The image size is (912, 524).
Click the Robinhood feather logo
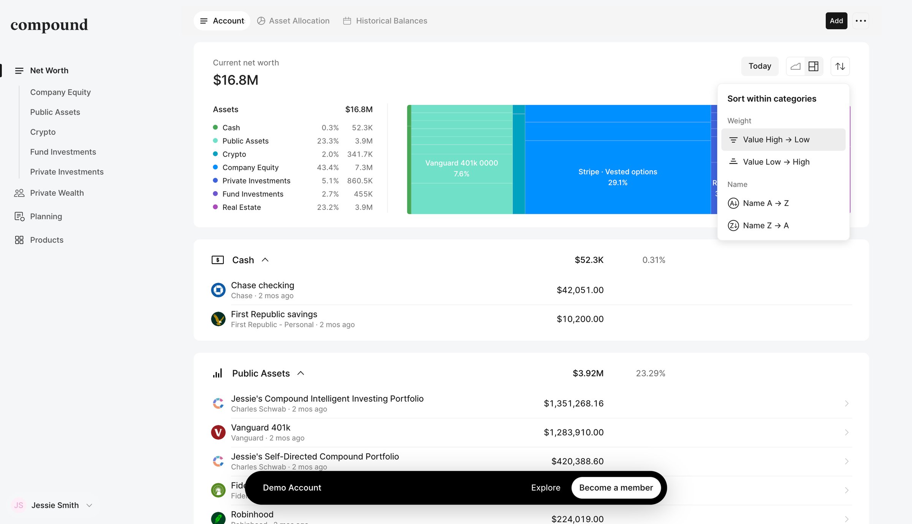(218, 518)
